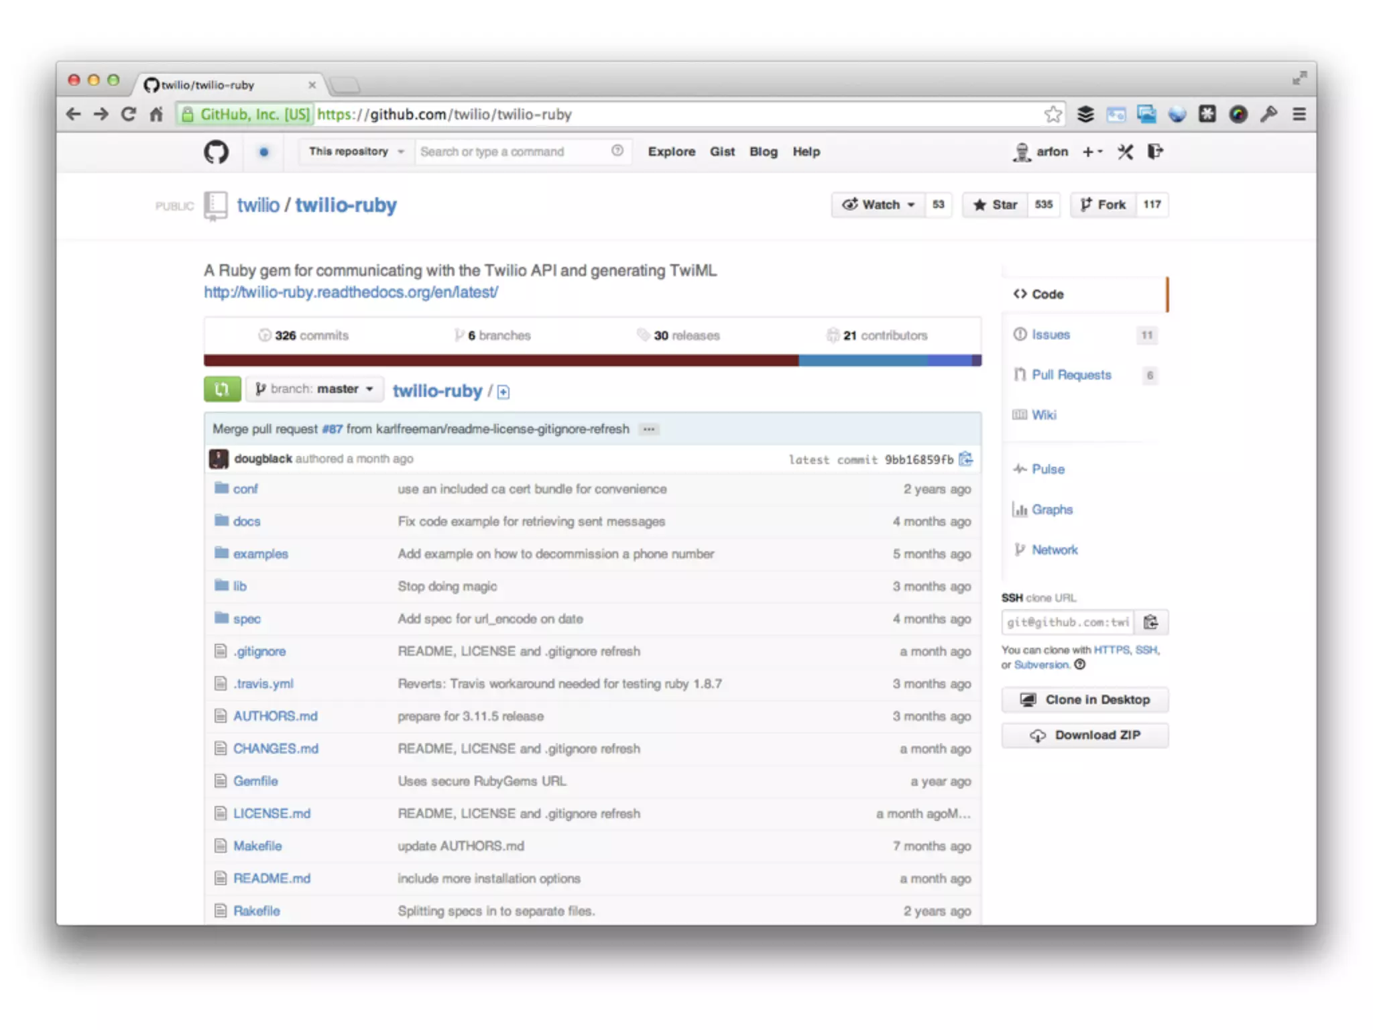
Task: Bookmark the page with the star icon
Action: 1053,114
